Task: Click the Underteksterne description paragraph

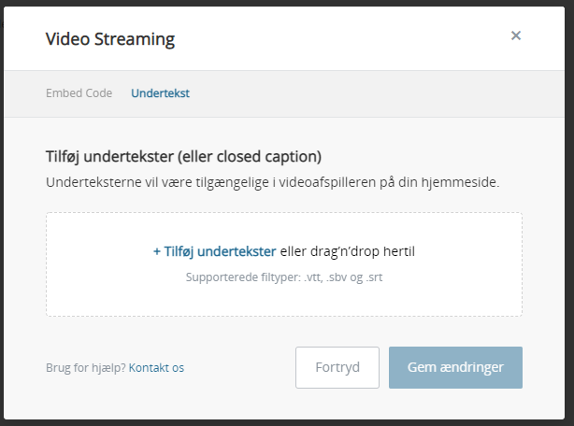Action: [272, 181]
